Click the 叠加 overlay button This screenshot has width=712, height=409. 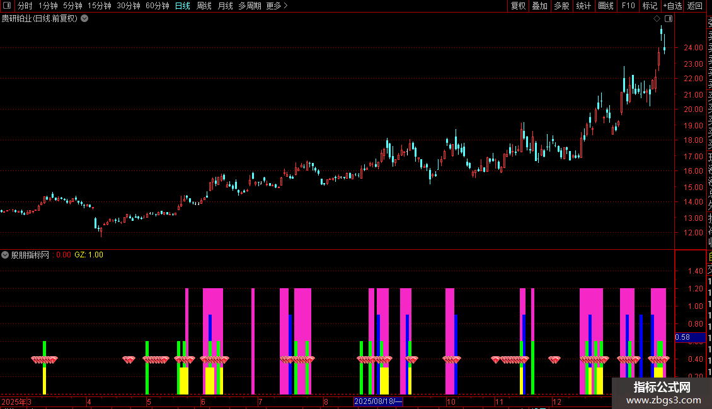pos(540,6)
